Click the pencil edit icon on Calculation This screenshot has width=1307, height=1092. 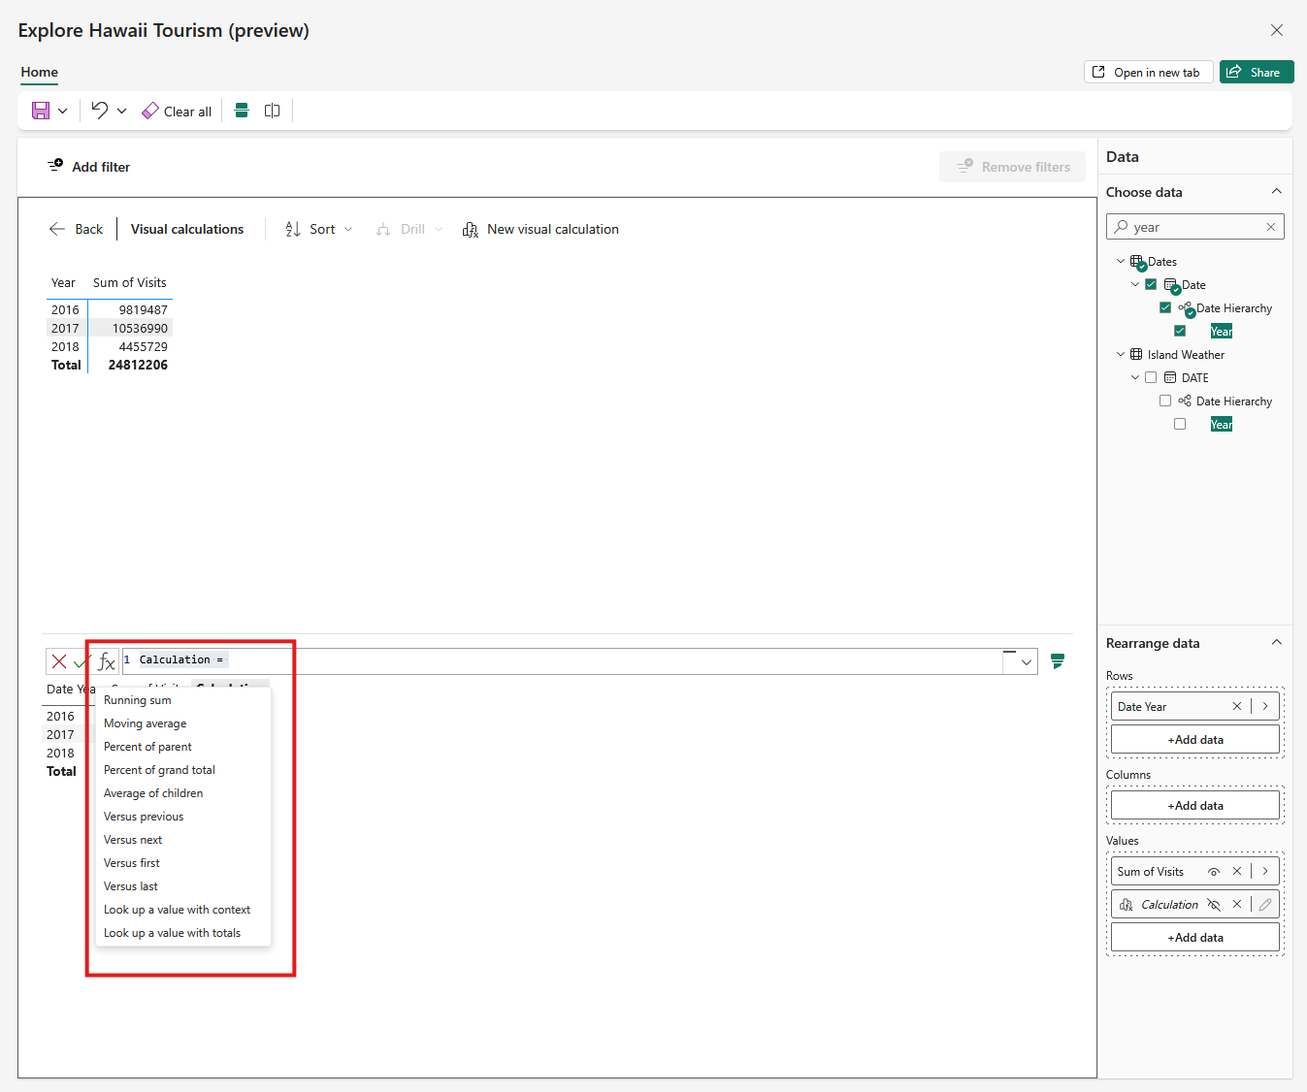point(1265,905)
